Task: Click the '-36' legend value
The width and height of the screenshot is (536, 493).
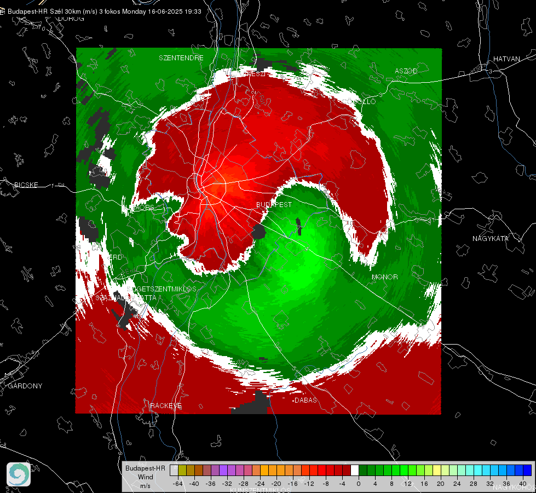Action: pyautogui.click(x=211, y=484)
